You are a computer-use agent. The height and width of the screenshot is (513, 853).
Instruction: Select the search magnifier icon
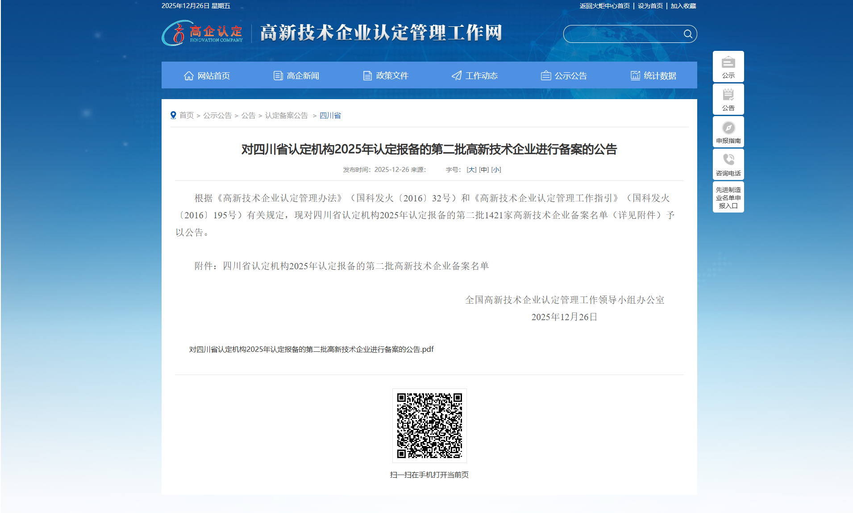tap(688, 33)
